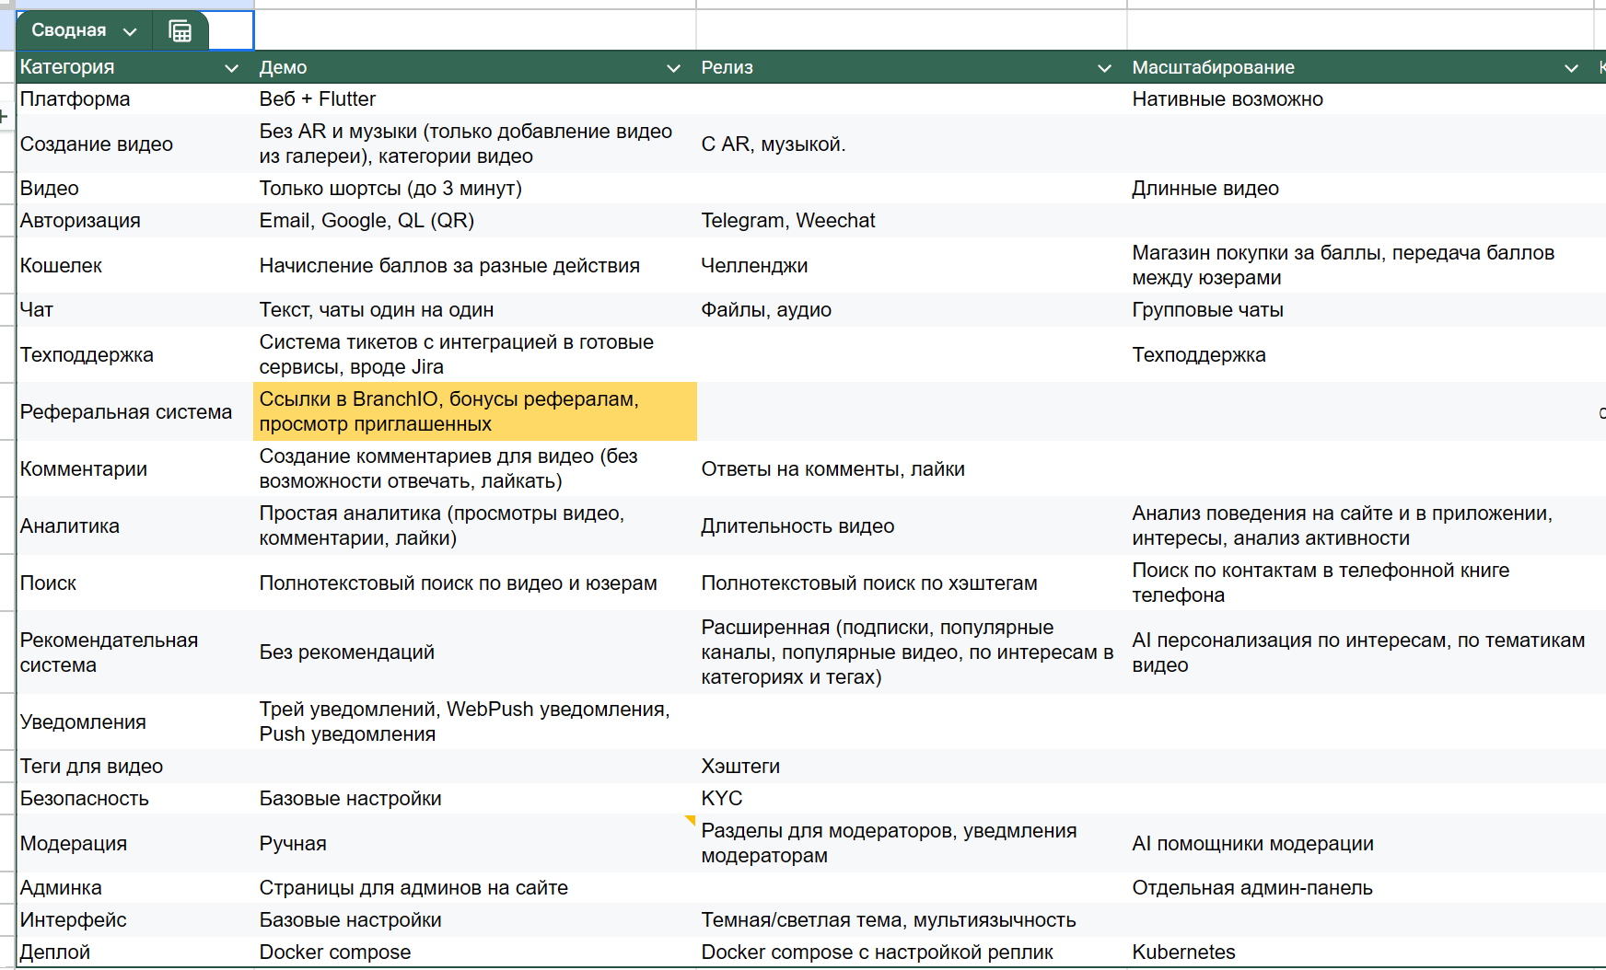Image resolution: width=1606 pixels, height=970 pixels.
Task: Select the Групповые чаты cell
Action: [1207, 310]
